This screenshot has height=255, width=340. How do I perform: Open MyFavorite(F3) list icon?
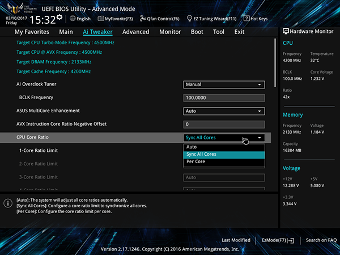[101, 19]
